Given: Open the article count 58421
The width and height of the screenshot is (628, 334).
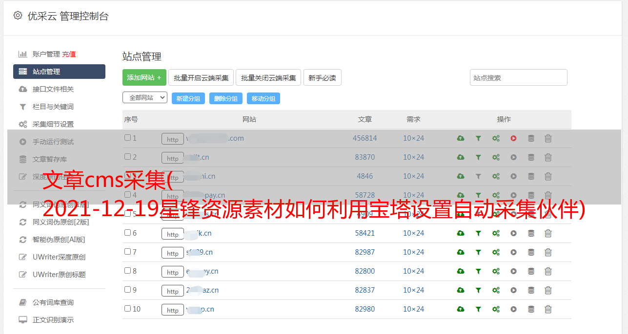Looking at the screenshot, I should pos(365,233).
